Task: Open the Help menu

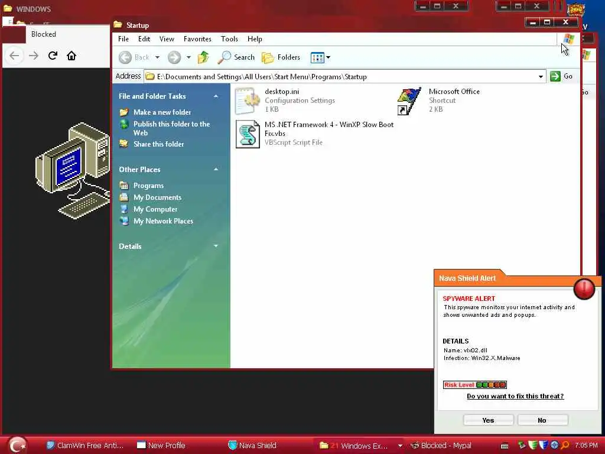Action: coord(255,39)
